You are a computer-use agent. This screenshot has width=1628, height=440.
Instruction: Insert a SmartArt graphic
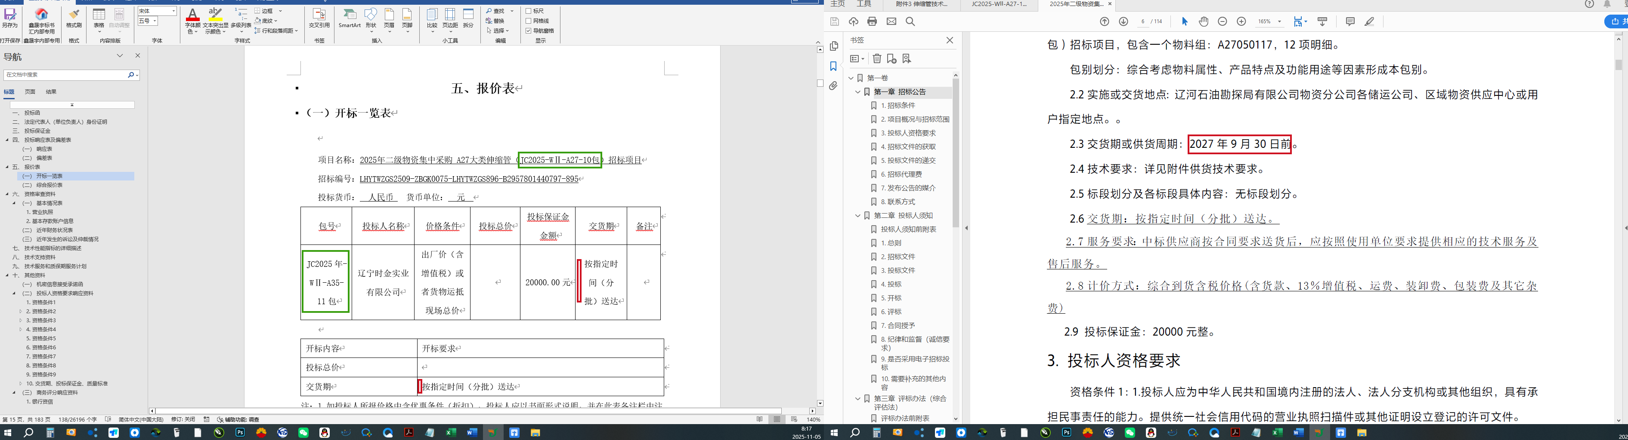[350, 18]
